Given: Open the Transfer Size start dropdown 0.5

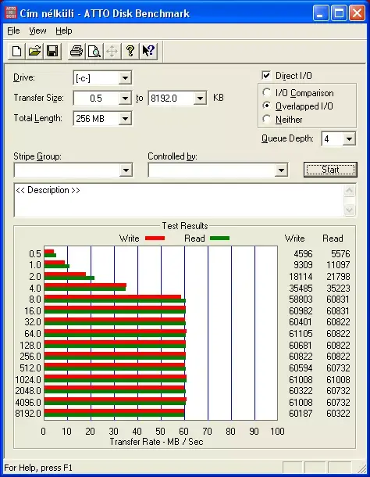Looking at the screenshot, I should 125,99.
